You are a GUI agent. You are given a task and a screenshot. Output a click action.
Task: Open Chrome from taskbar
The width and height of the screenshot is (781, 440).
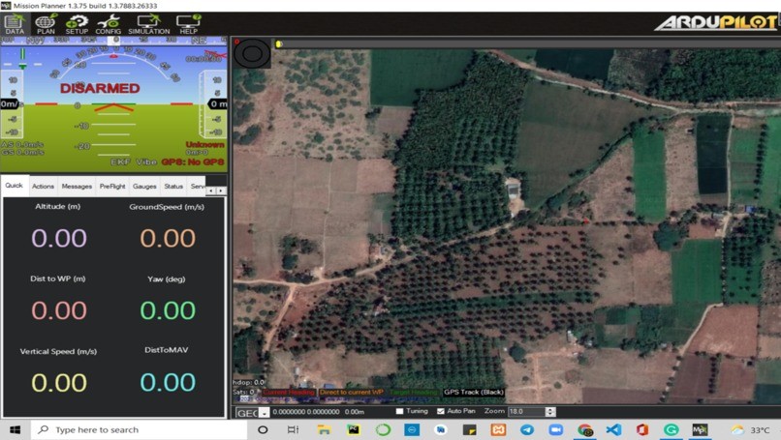584,429
